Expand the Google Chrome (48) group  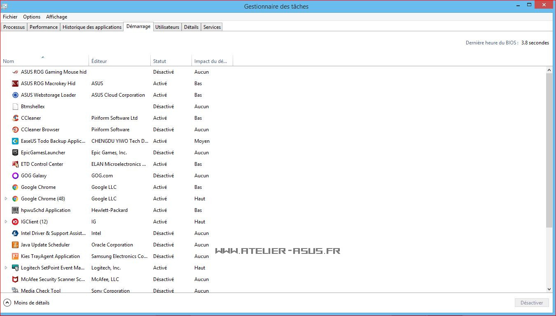(6, 199)
